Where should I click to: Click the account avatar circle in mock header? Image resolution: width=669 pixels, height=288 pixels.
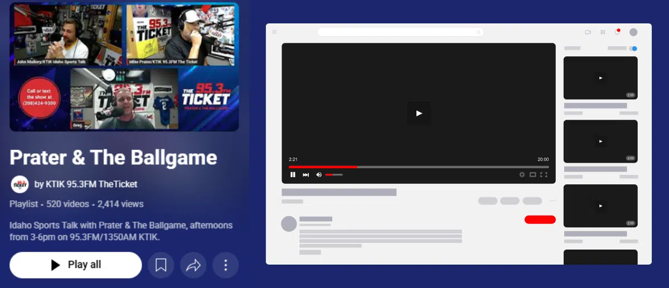click(633, 32)
